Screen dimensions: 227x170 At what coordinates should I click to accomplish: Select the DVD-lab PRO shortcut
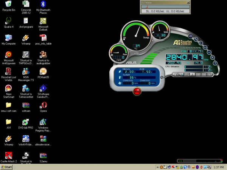[26, 124]
